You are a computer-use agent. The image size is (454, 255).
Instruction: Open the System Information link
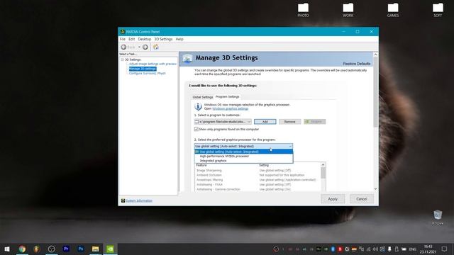[139, 200]
